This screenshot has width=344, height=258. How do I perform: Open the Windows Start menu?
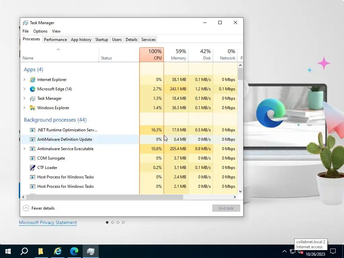coord(8,251)
